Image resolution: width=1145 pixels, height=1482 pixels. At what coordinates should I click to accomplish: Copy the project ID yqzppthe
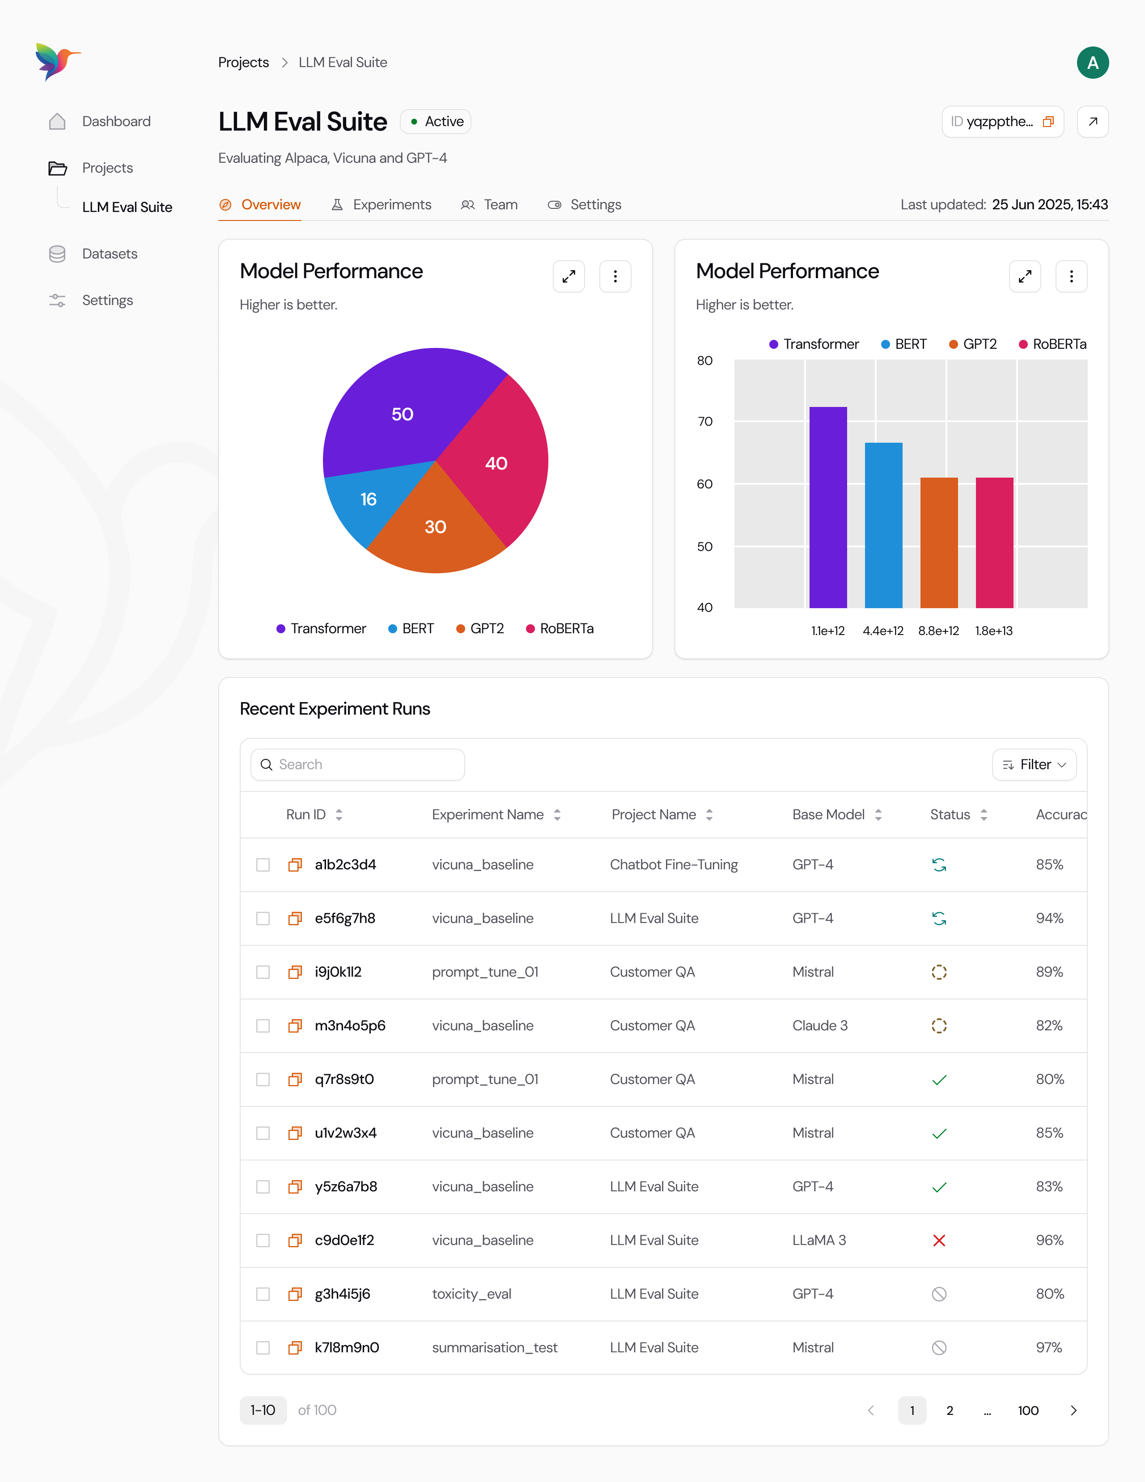(x=1048, y=122)
